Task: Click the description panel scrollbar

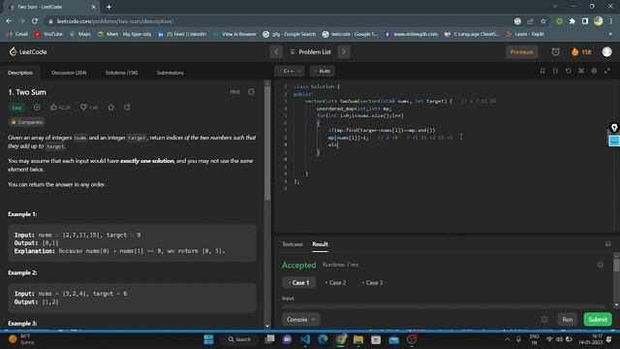Action: (267, 143)
